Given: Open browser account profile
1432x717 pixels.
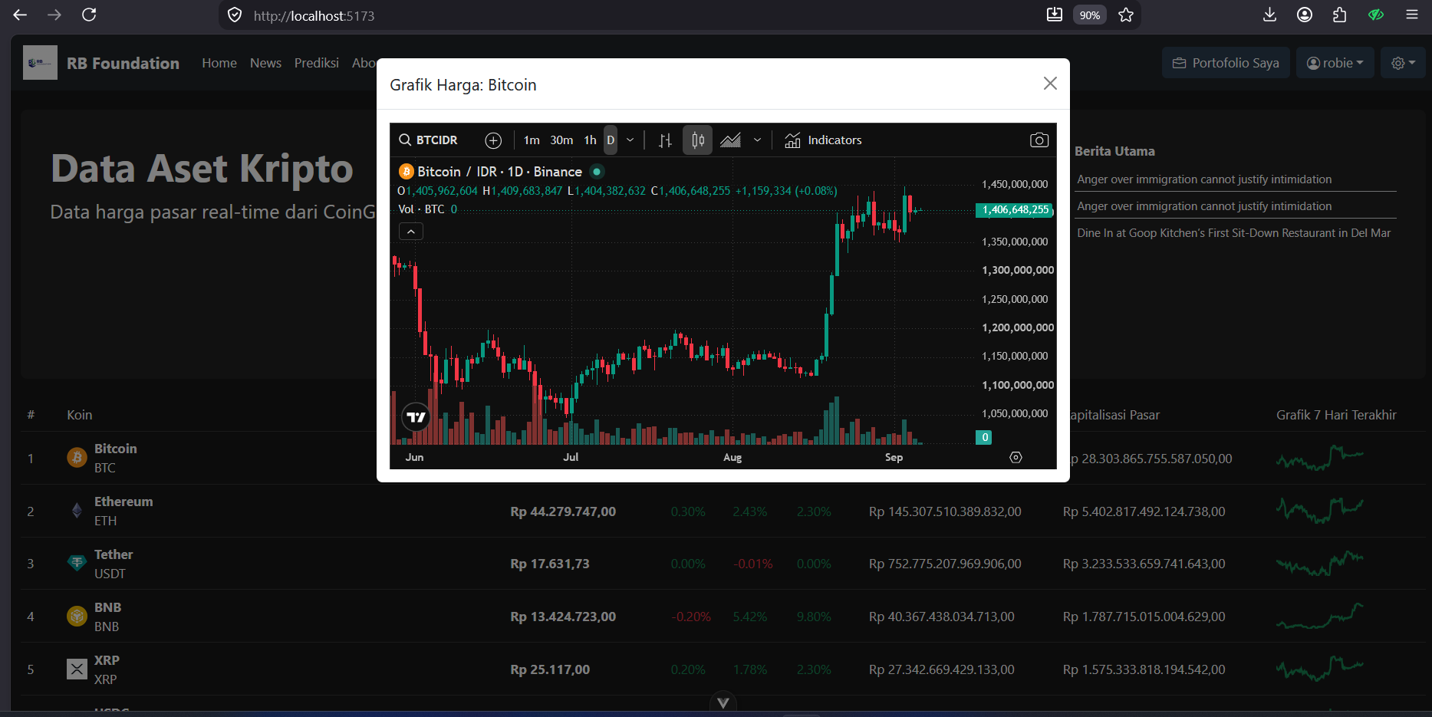Looking at the screenshot, I should pyautogui.click(x=1305, y=15).
